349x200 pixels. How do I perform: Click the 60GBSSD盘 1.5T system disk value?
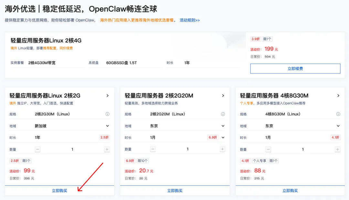click(122, 63)
